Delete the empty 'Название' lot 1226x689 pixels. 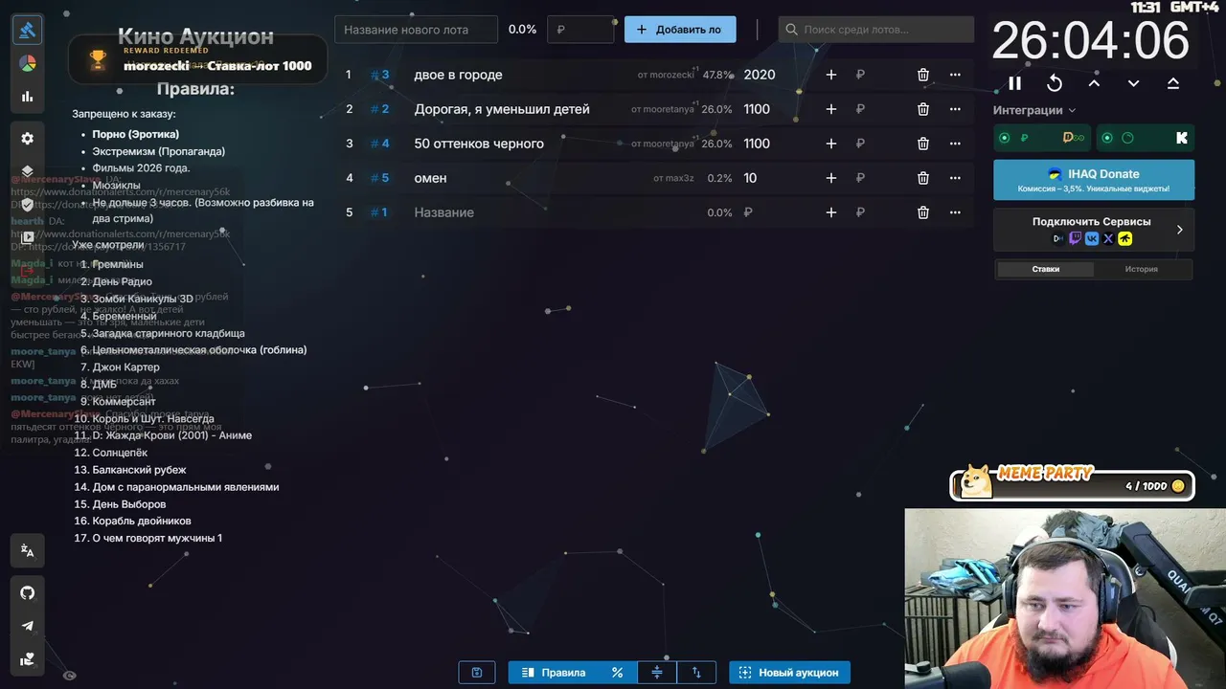click(923, 212)
